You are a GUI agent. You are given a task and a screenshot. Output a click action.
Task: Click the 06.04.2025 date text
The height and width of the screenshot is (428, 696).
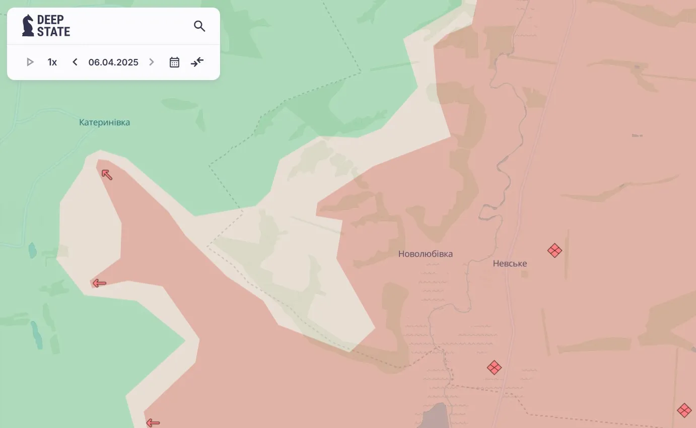click(113, 62)
